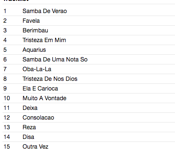Click track number 15

7,147
